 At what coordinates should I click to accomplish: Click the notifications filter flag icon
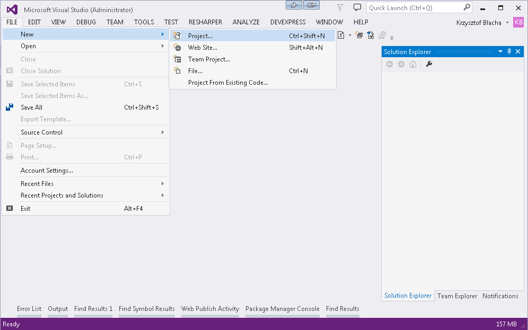click(340, 7)
